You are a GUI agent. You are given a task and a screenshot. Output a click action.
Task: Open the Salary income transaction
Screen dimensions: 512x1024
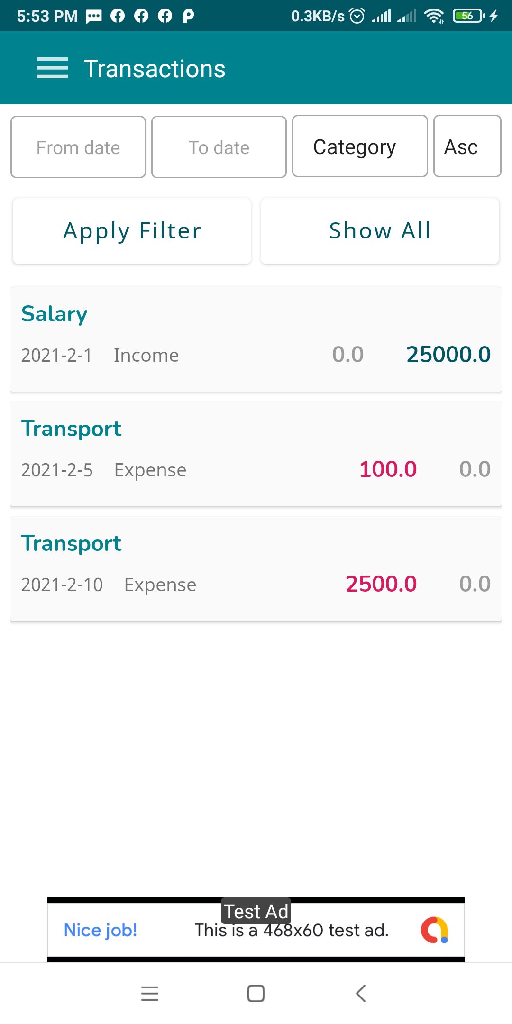tap(256, 339)
